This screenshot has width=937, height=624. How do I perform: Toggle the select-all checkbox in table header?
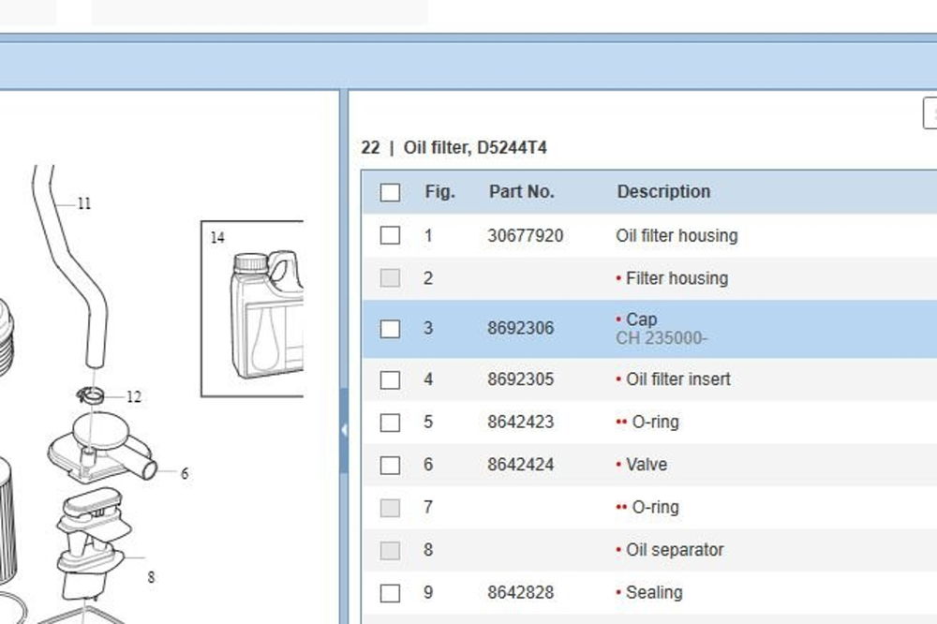(390, 192)
